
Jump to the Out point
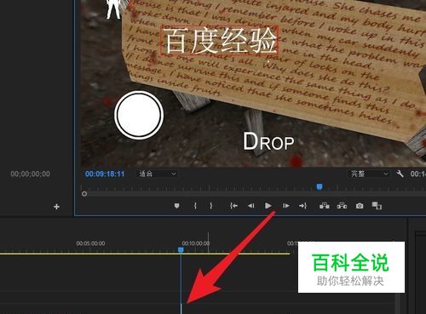[x=302, y=206]
